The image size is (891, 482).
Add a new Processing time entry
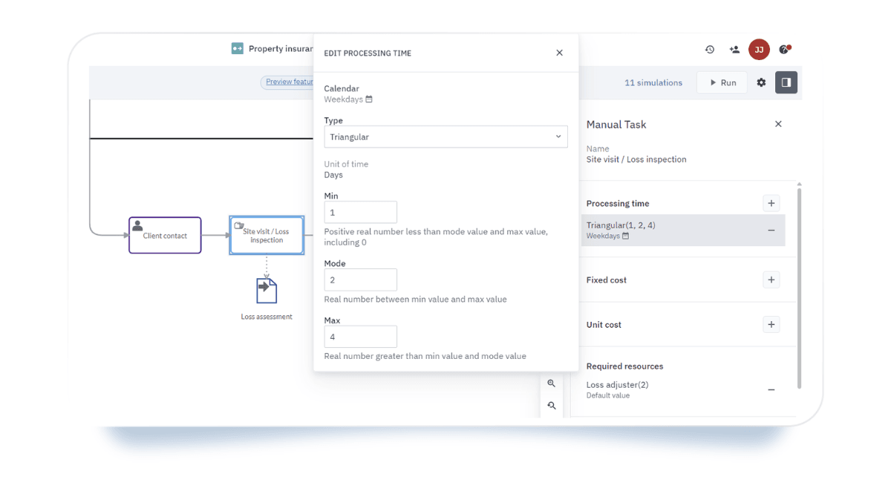point(771,203)
